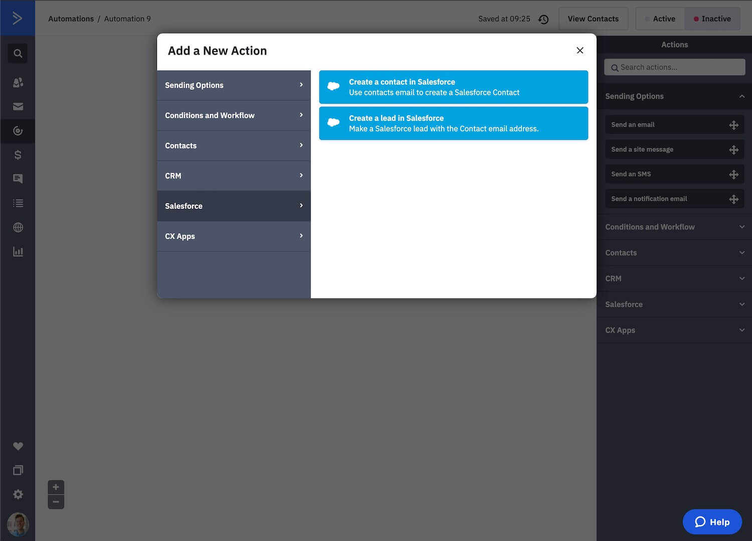Expand Conditions and Workflow in Actions panel
The height and width of the screenshot is (541, 752).
click(674, 227)
